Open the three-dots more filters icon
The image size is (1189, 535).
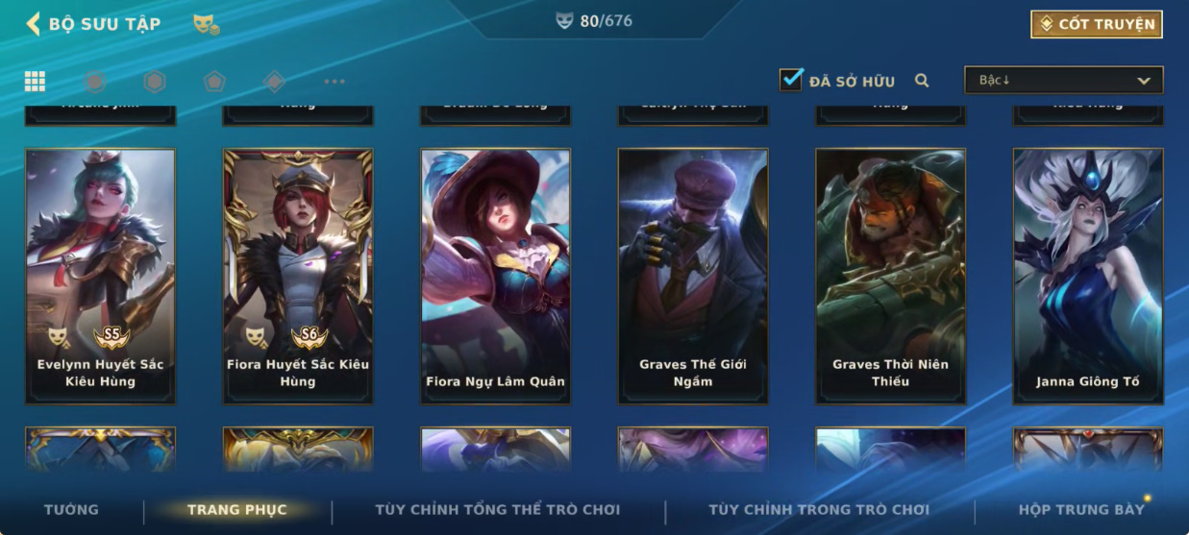[x=334, y=82]
